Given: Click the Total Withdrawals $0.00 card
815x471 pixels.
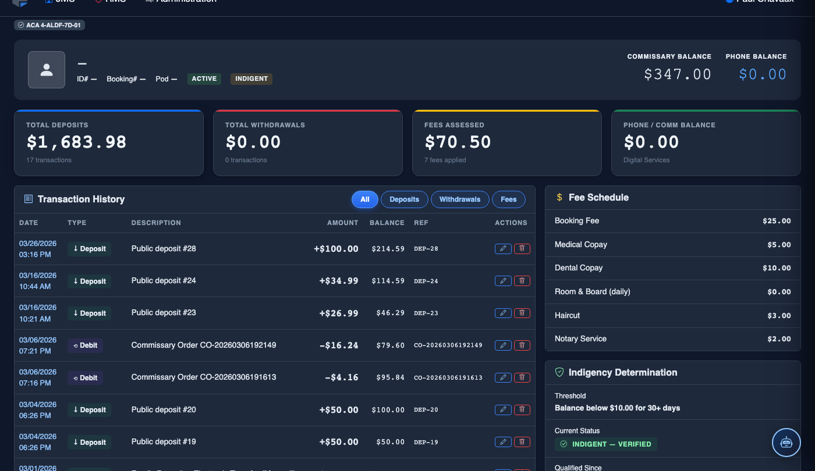Looking at the screenshot, I should 308,142.
